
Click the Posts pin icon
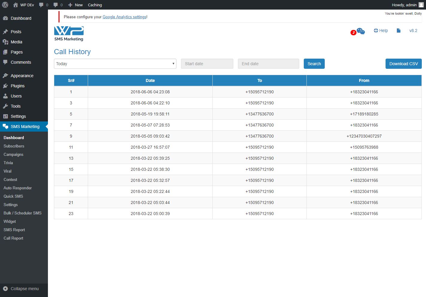[x=5, y=32]
